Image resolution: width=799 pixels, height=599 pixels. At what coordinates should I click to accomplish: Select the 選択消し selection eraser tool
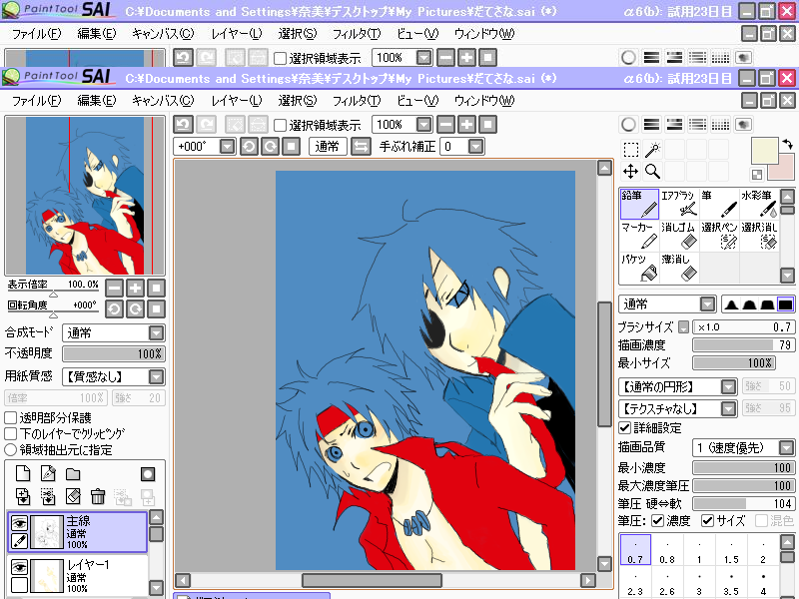coord(759,236)
